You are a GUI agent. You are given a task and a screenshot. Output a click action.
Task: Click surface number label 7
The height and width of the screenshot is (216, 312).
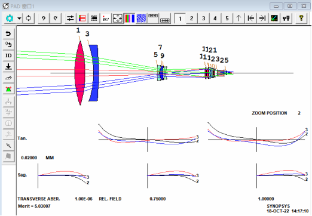pyautogui.click(x=160, y=47)
